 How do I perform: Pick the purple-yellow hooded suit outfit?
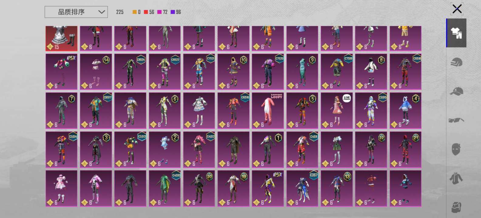(x=268, y=188)
